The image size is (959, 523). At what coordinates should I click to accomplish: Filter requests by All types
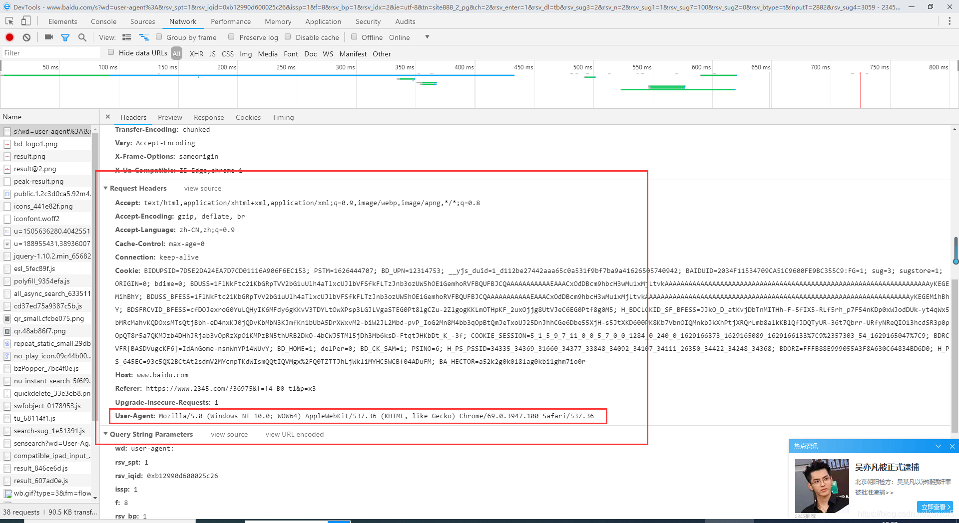[176, 53]
